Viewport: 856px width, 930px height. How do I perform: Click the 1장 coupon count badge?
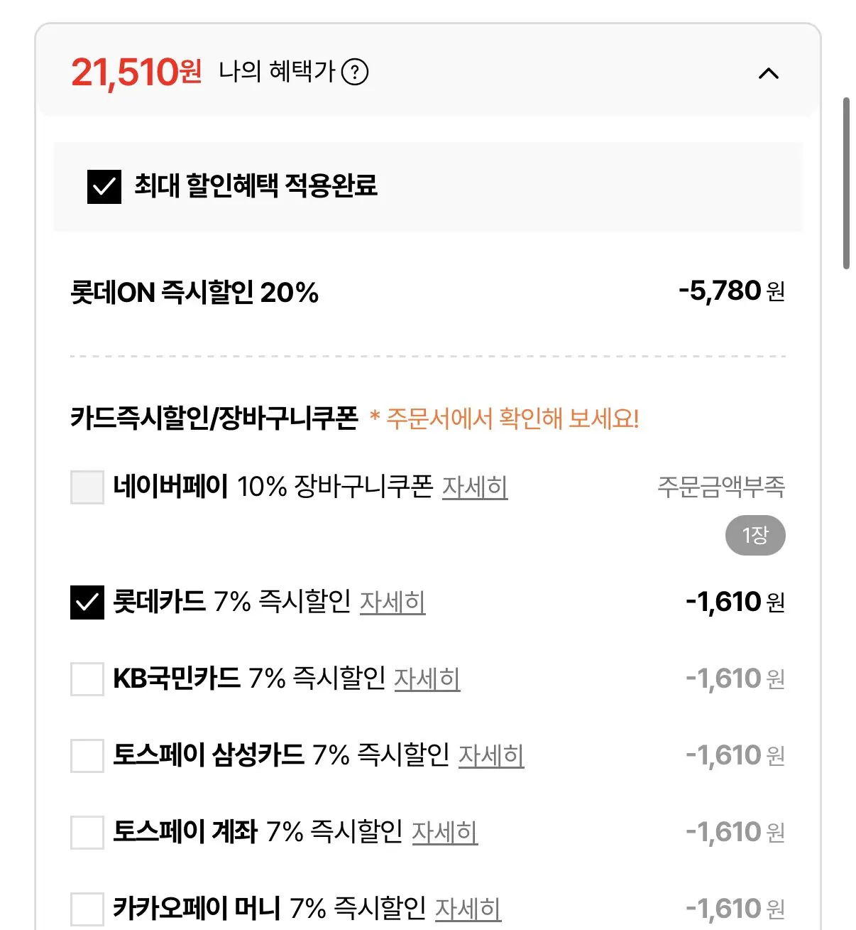point(755,536)
